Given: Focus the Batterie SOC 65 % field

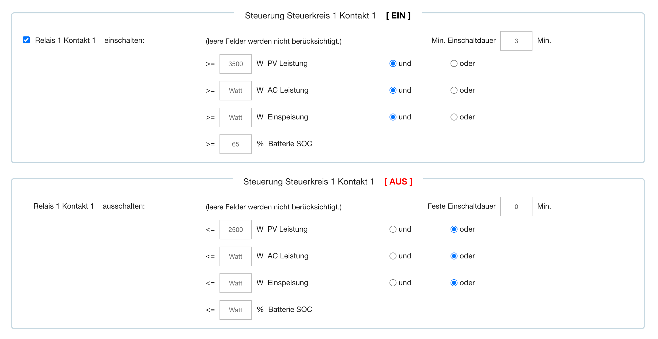Looking at the screenshot, I should pyautogui.click(x=235, y=144).
